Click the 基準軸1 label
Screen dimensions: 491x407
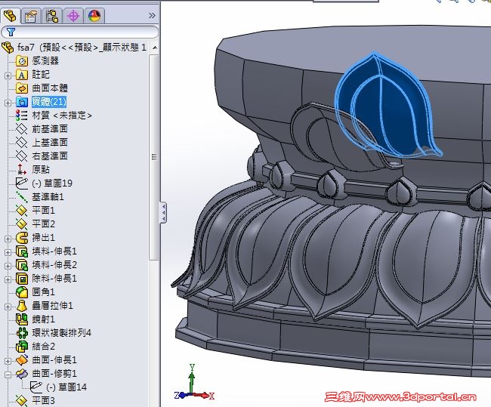tap(48, 196)
